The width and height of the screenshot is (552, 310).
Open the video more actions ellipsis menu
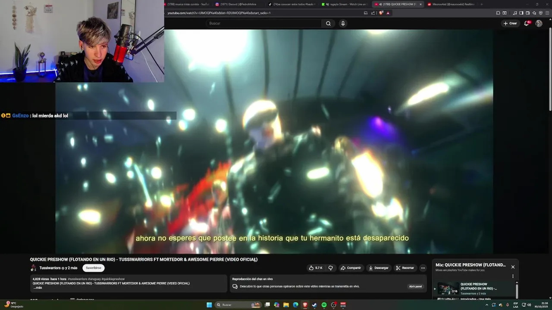point(423,268)
